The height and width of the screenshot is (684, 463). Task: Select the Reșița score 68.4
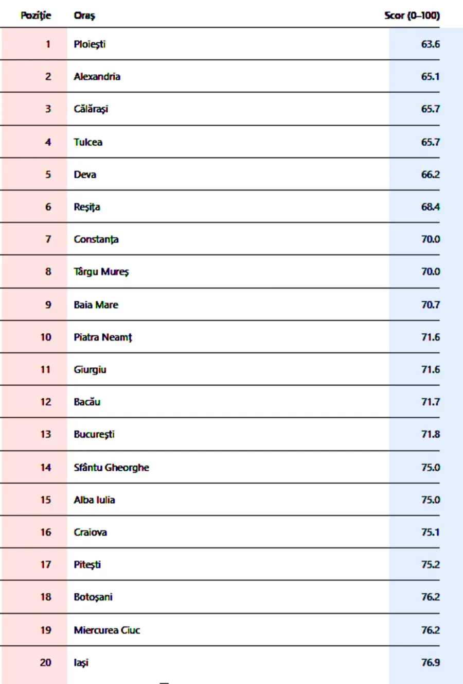pyautogui.click(x=430, y=207)
